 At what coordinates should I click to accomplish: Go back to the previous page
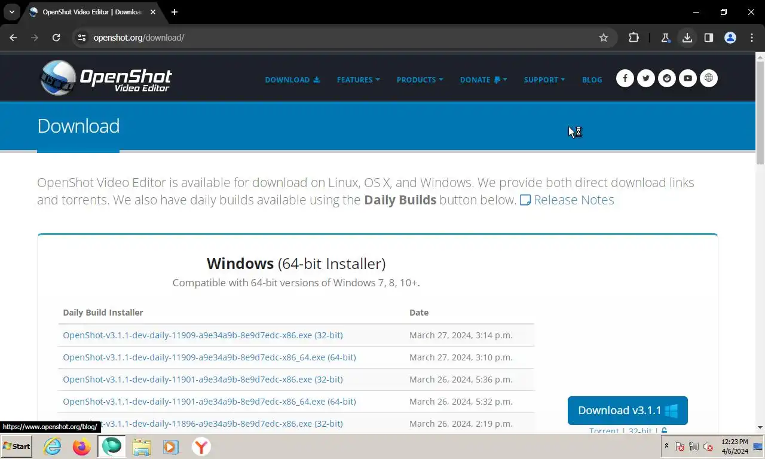[13, 38]
